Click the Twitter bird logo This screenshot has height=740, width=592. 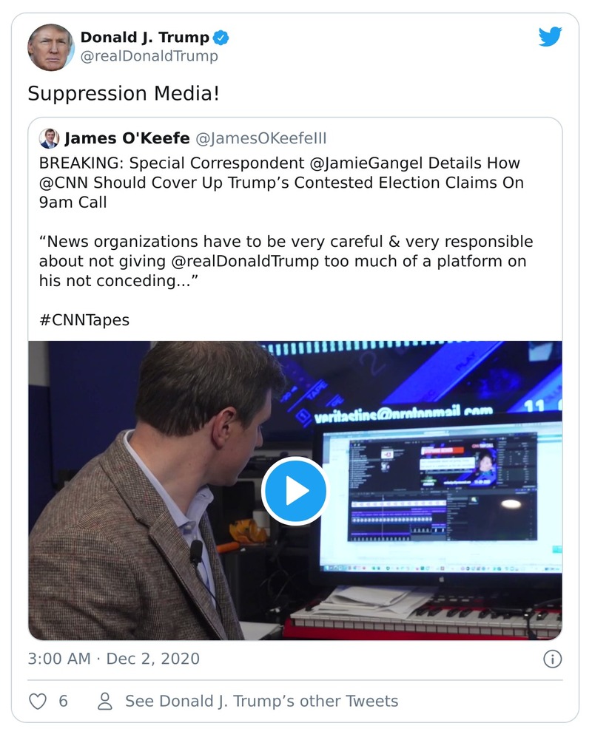click(x=550, y=36)
